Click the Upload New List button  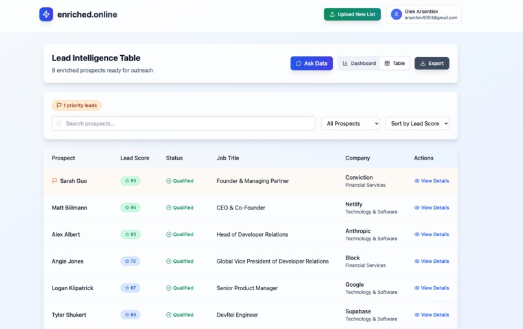click(x=352, y=14)
